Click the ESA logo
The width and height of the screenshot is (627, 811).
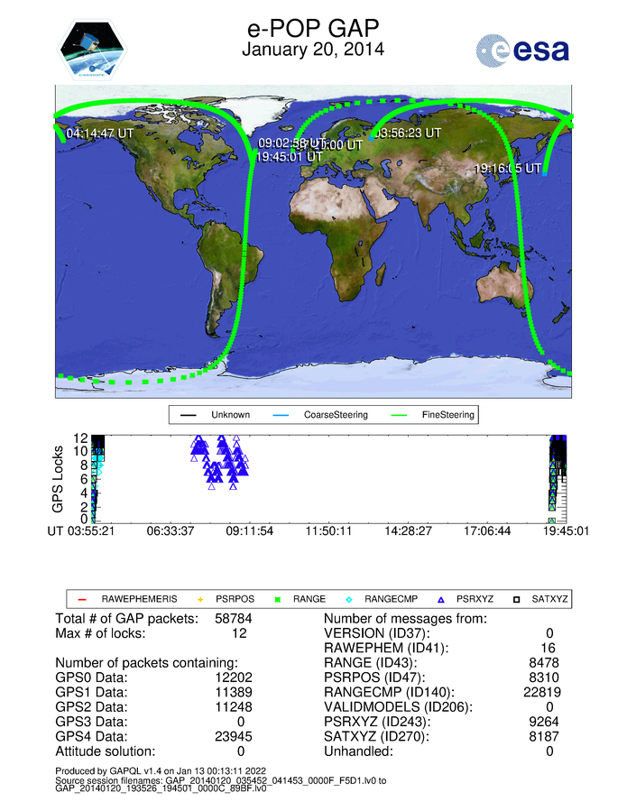522,50
